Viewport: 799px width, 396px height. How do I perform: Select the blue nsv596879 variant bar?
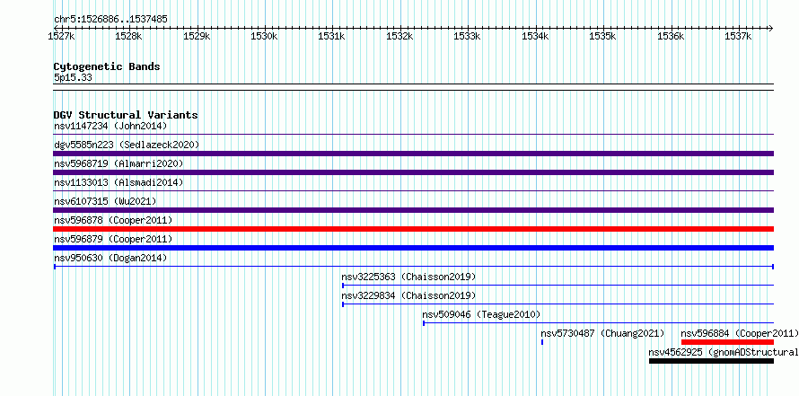[x=414, y=248]
